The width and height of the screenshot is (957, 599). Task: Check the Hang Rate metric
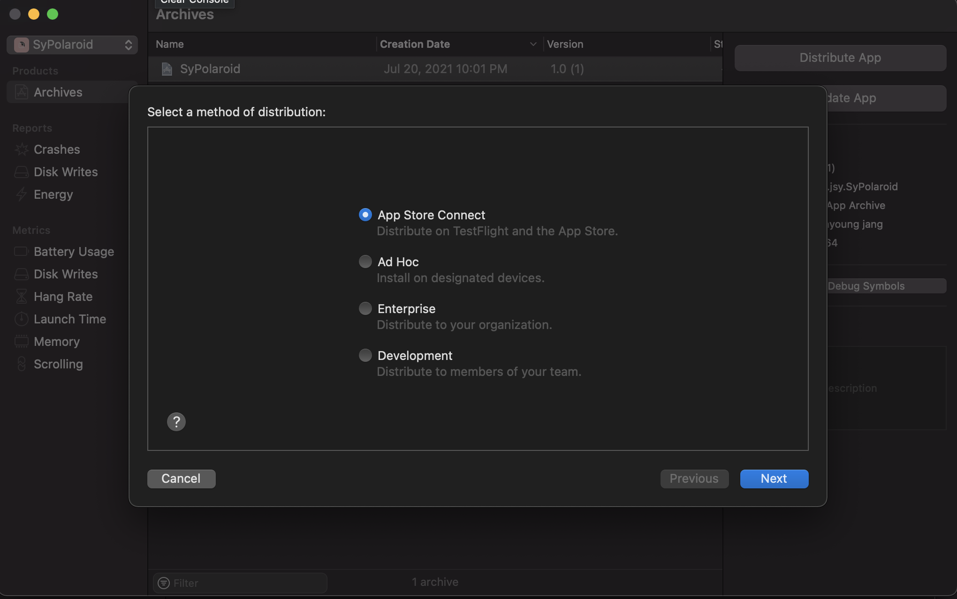pyautogui.click(x=63, y=296)
